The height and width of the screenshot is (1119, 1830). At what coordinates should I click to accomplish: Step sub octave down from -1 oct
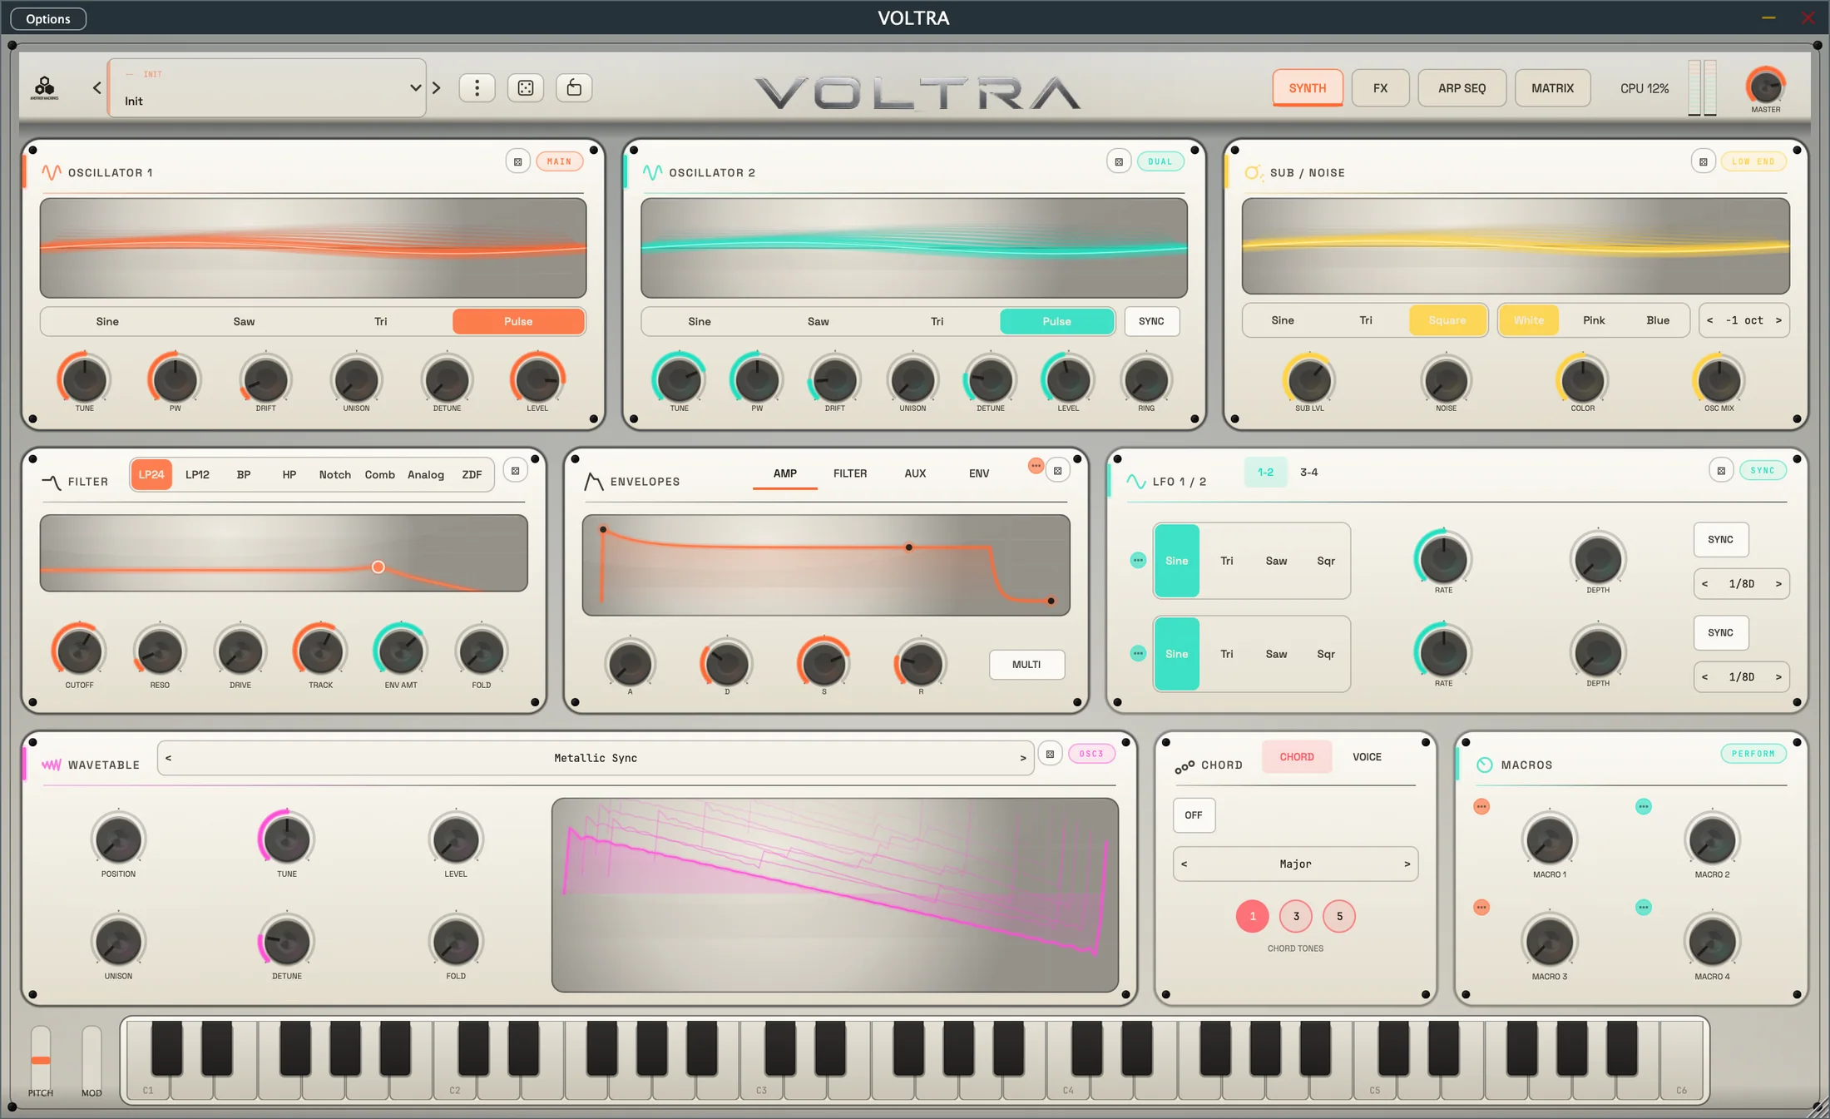click(1710, 320)
